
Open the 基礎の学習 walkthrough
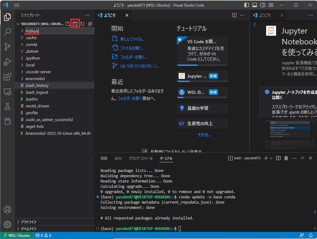point(202,108)
